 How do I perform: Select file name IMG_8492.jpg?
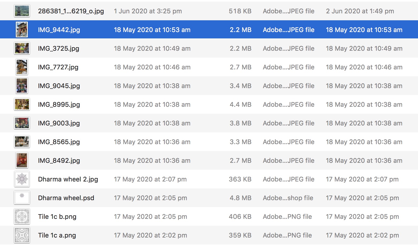click(x=59, y=161)
